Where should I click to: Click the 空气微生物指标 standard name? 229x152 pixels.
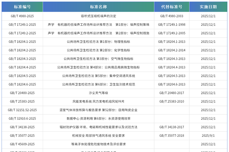98,59
